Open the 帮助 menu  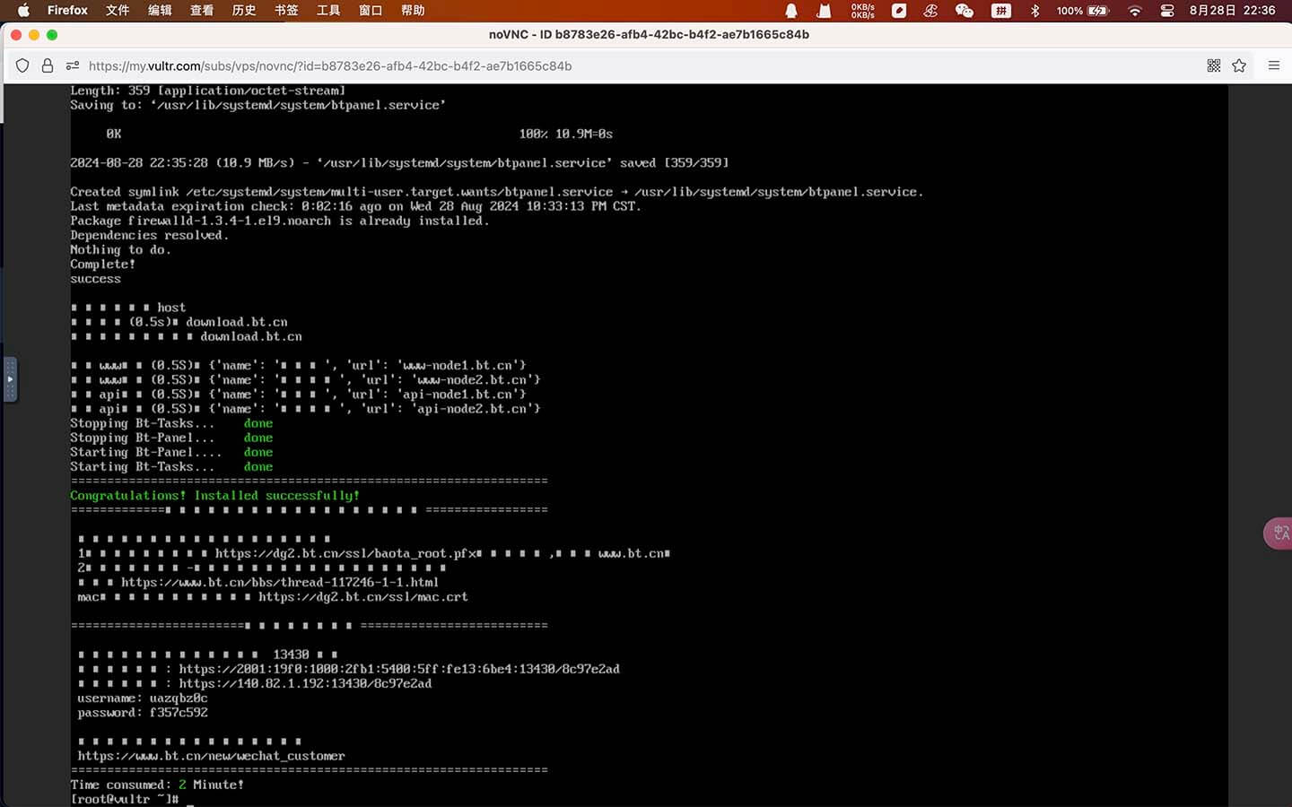click(413, 11)
